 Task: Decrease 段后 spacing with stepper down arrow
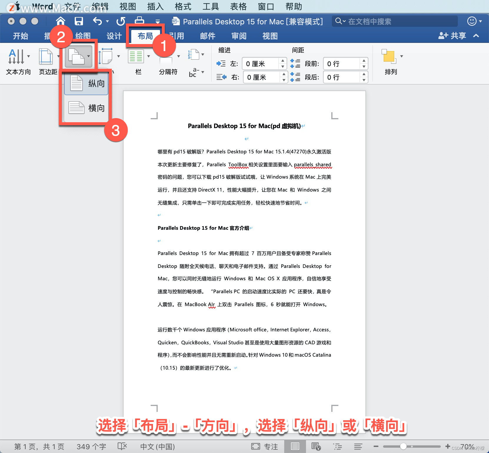click(x=364, y=80)
